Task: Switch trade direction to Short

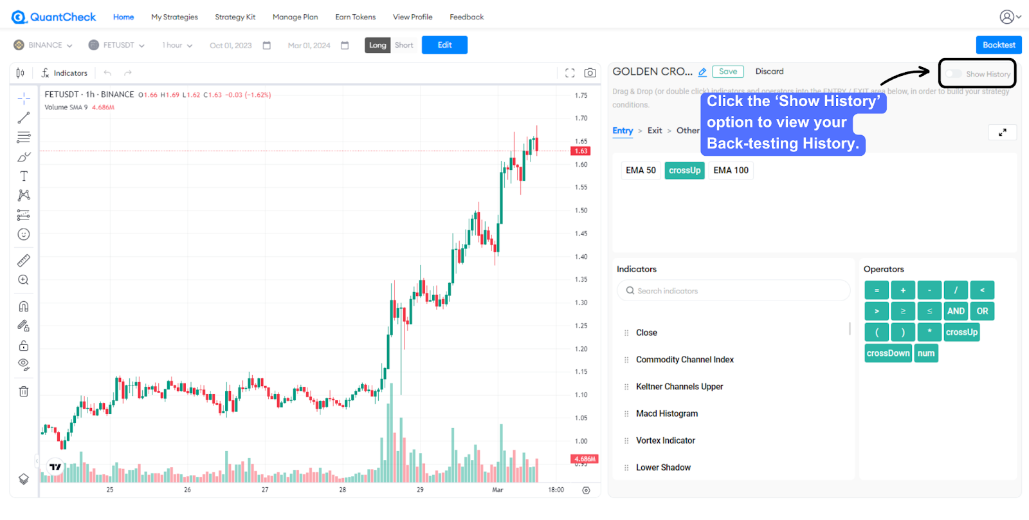Action: (404, 45)
